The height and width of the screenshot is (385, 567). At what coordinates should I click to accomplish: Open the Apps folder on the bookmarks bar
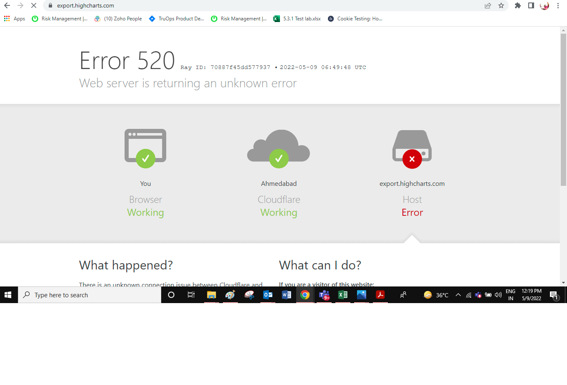15,18
